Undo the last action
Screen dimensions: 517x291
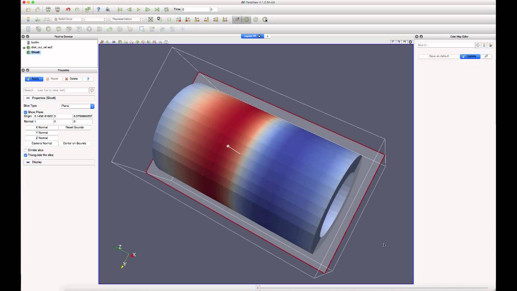pyautogui.click(x=68, y=10)
